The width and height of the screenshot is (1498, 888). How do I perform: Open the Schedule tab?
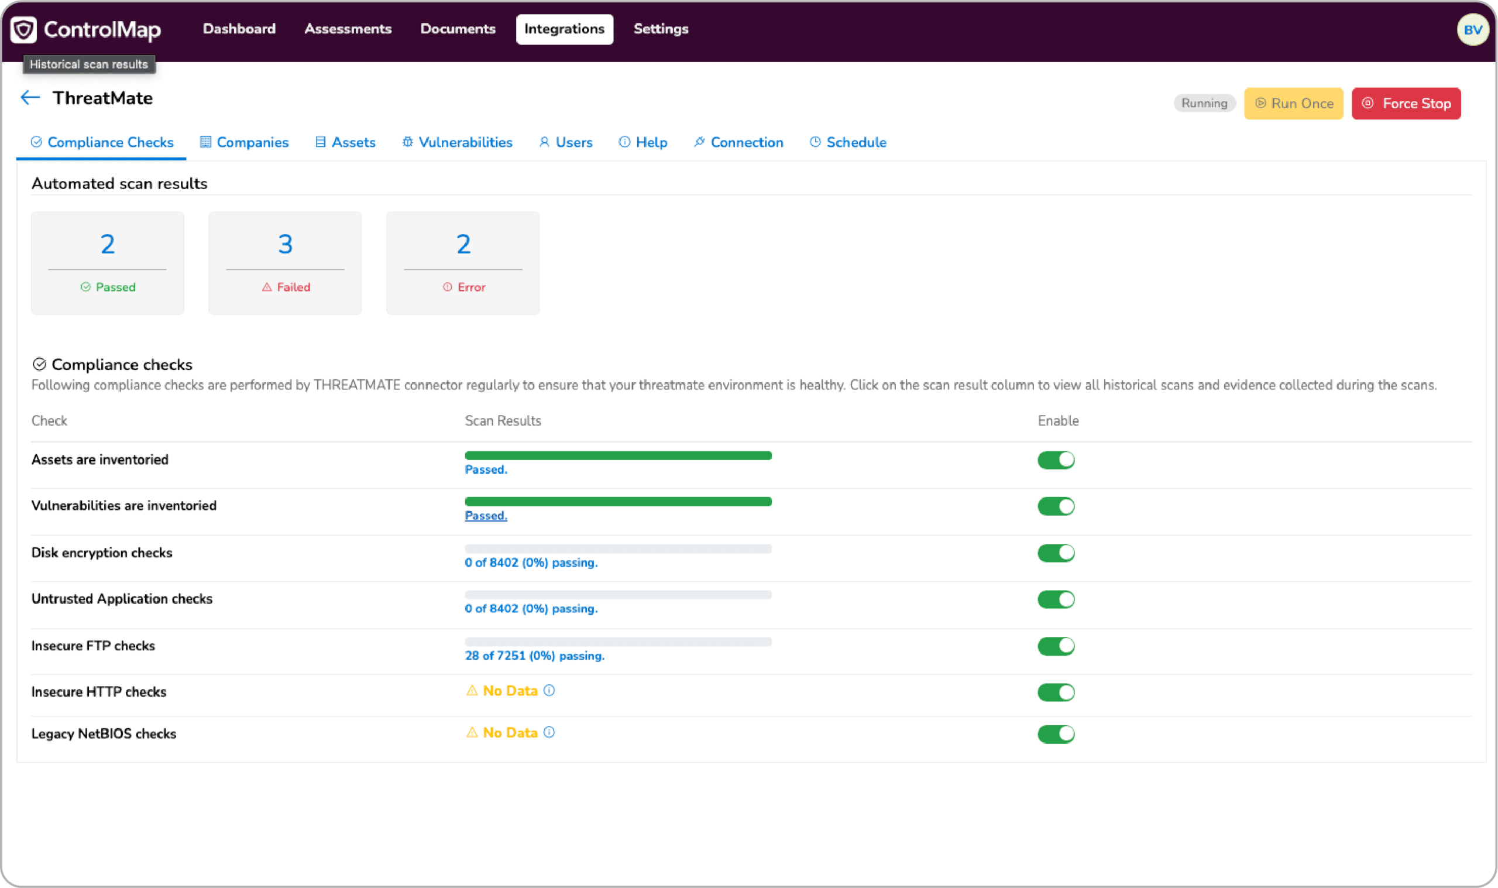coord(847,142)
